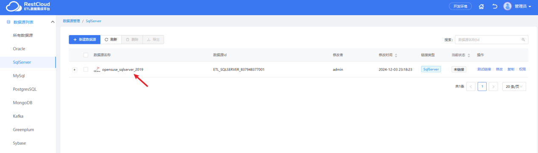Go to the home page icon
538x153 pixels.
click(x=481, y=7)
